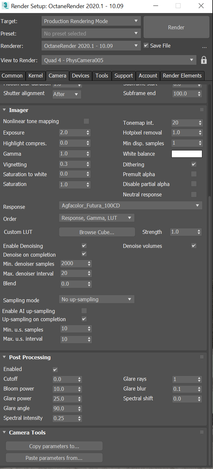Click the Imager rollout grip icon
Image resolution: width=213 pixels, height=469 pixels.
tap(202, 110)
